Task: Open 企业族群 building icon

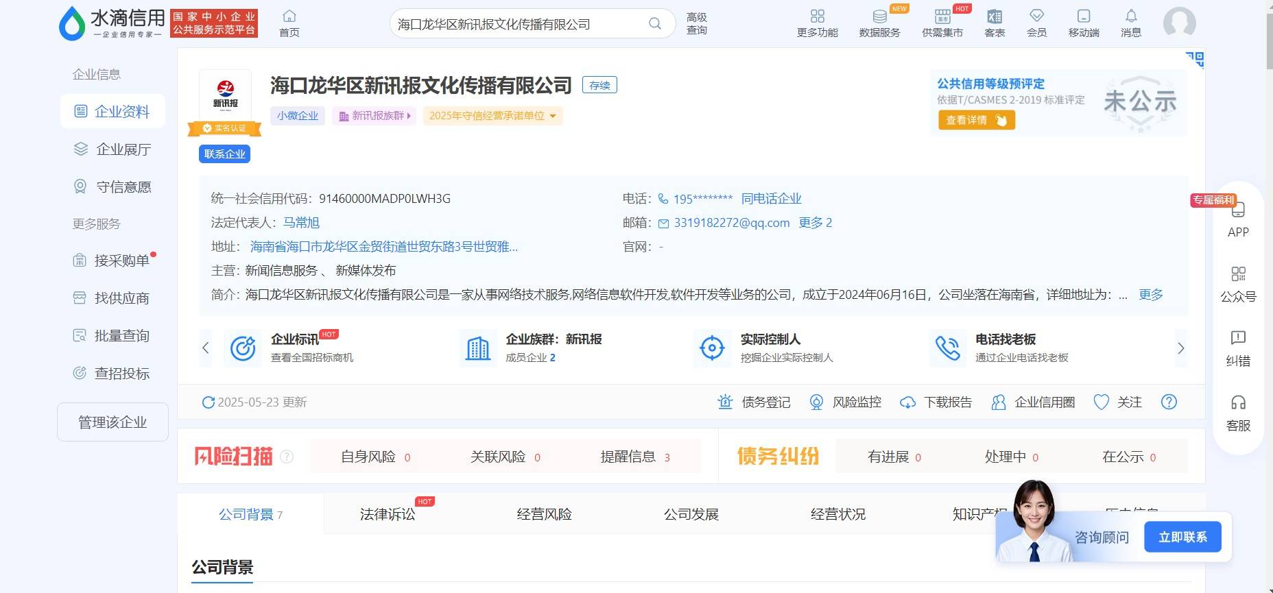Action: coord(478,348)
